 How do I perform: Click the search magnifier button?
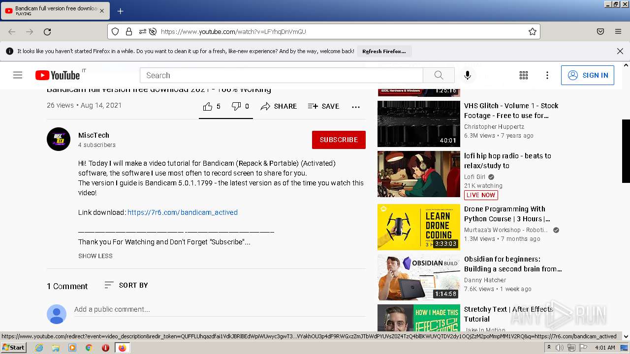click(439, 75)
